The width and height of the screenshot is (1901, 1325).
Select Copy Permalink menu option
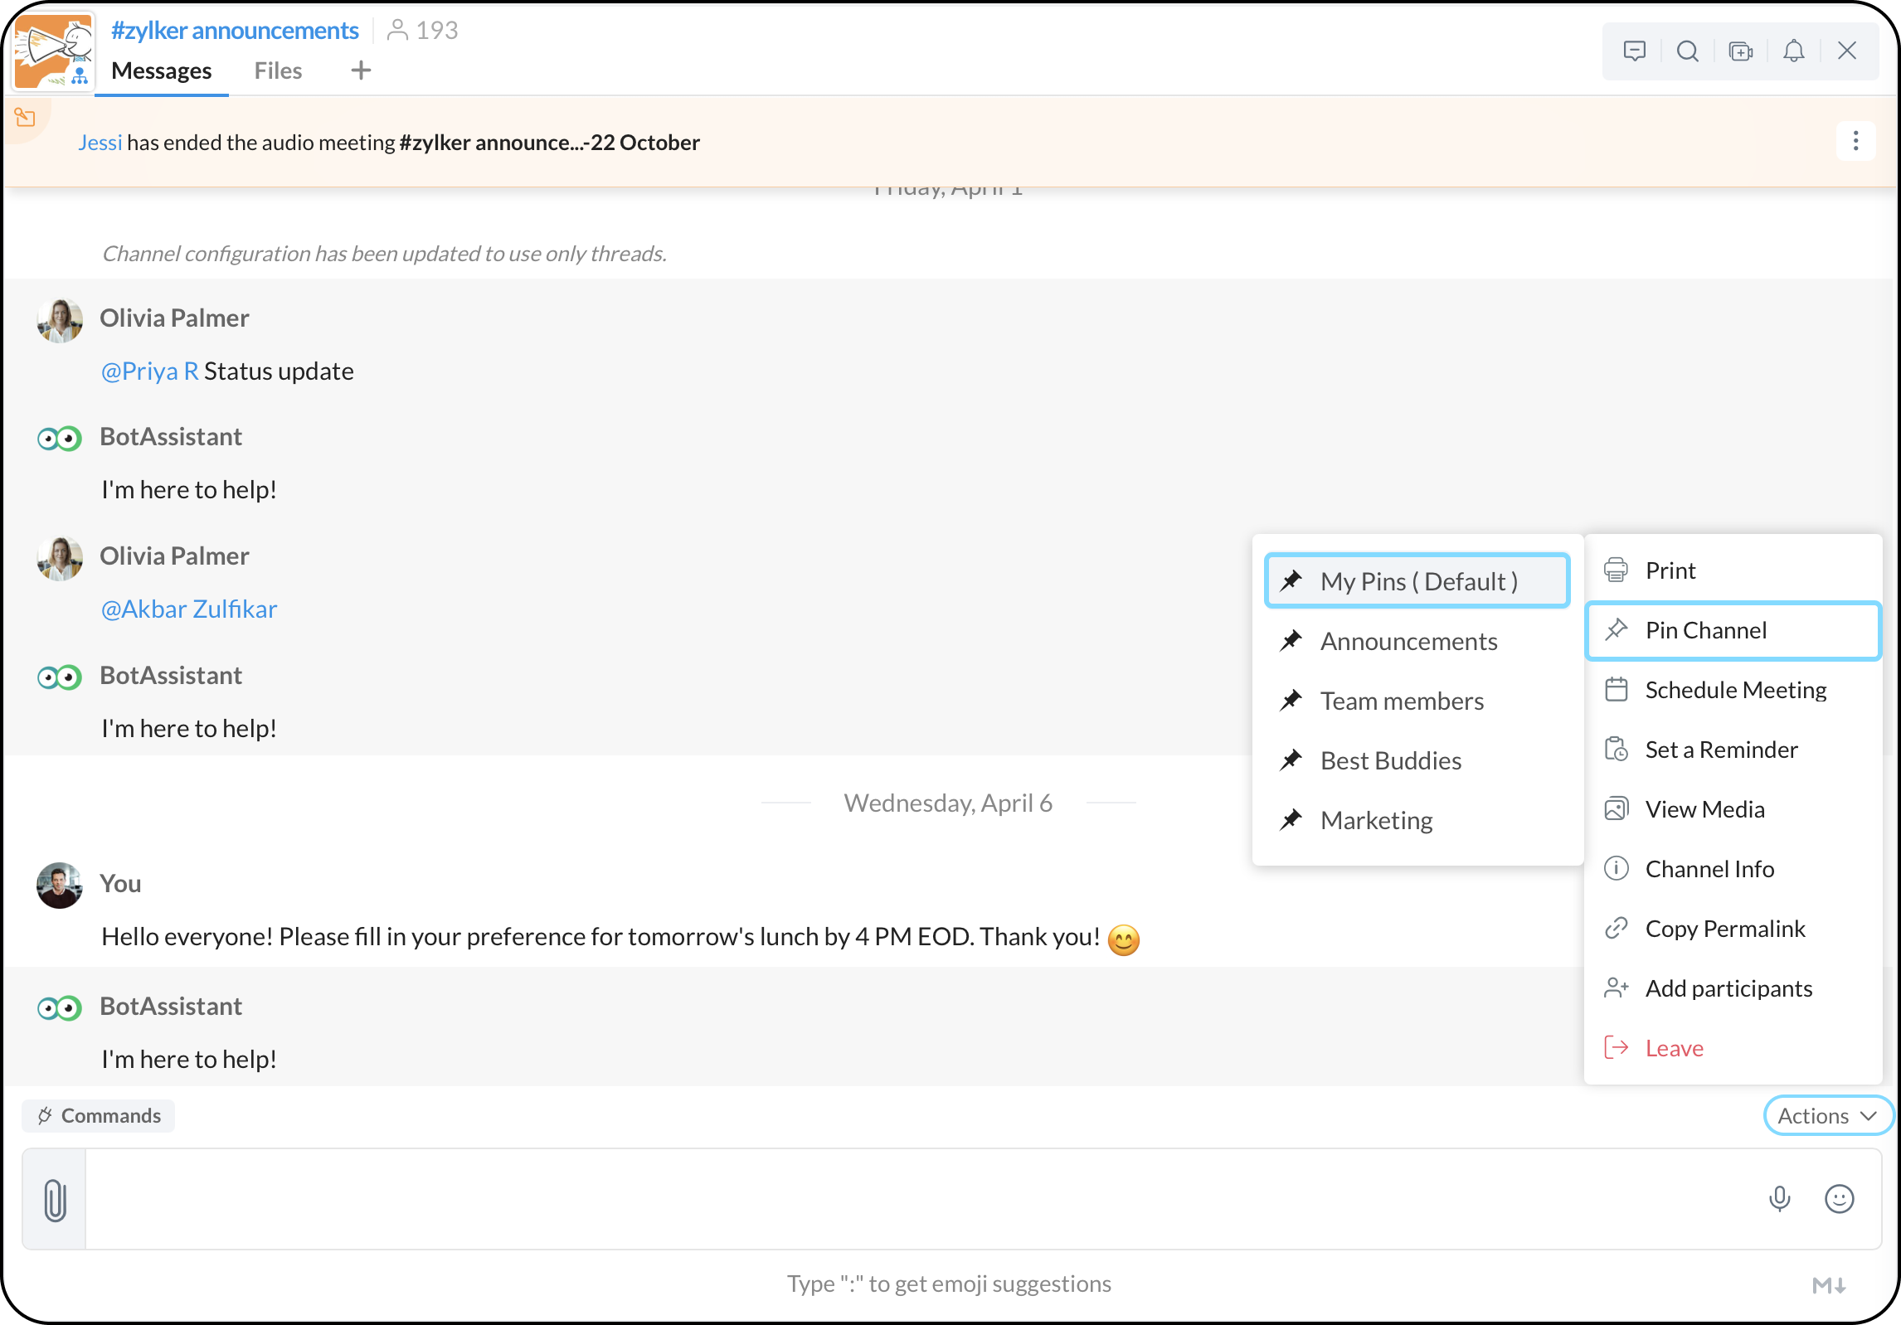[x=1724, y=929]
